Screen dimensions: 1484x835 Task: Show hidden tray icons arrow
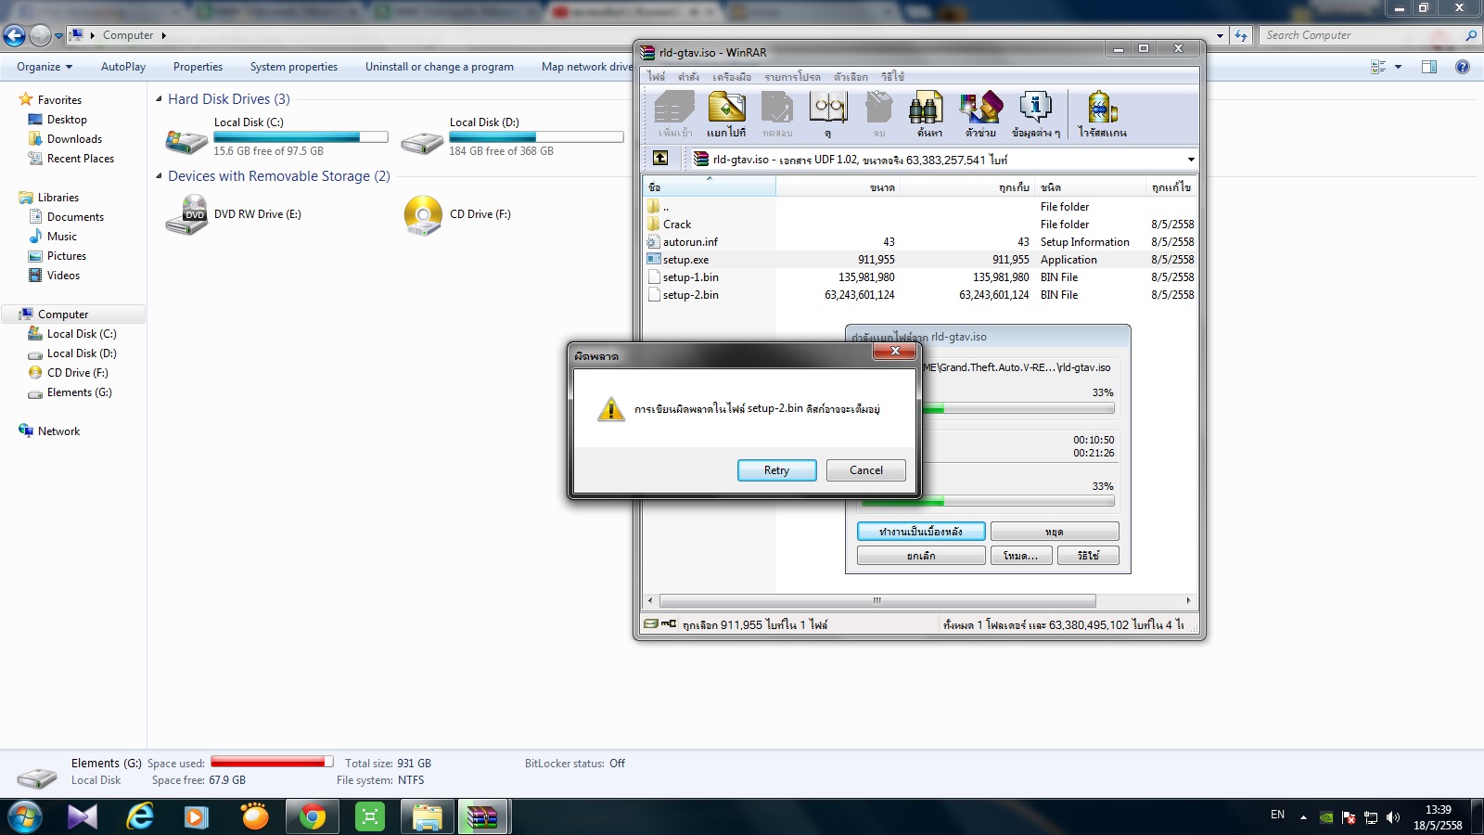coord(1303,817)
